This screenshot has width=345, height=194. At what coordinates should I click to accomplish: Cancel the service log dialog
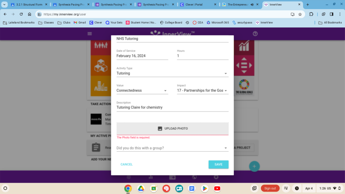pyautogui.click(x=126, y=164)
